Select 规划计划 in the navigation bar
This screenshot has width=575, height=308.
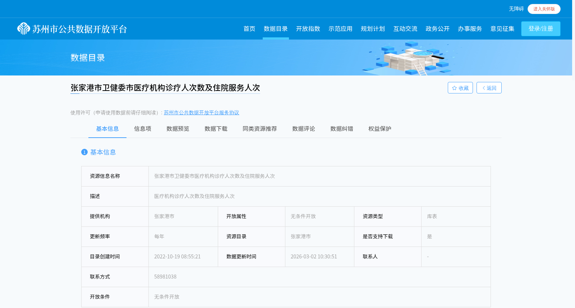point(373,29)
